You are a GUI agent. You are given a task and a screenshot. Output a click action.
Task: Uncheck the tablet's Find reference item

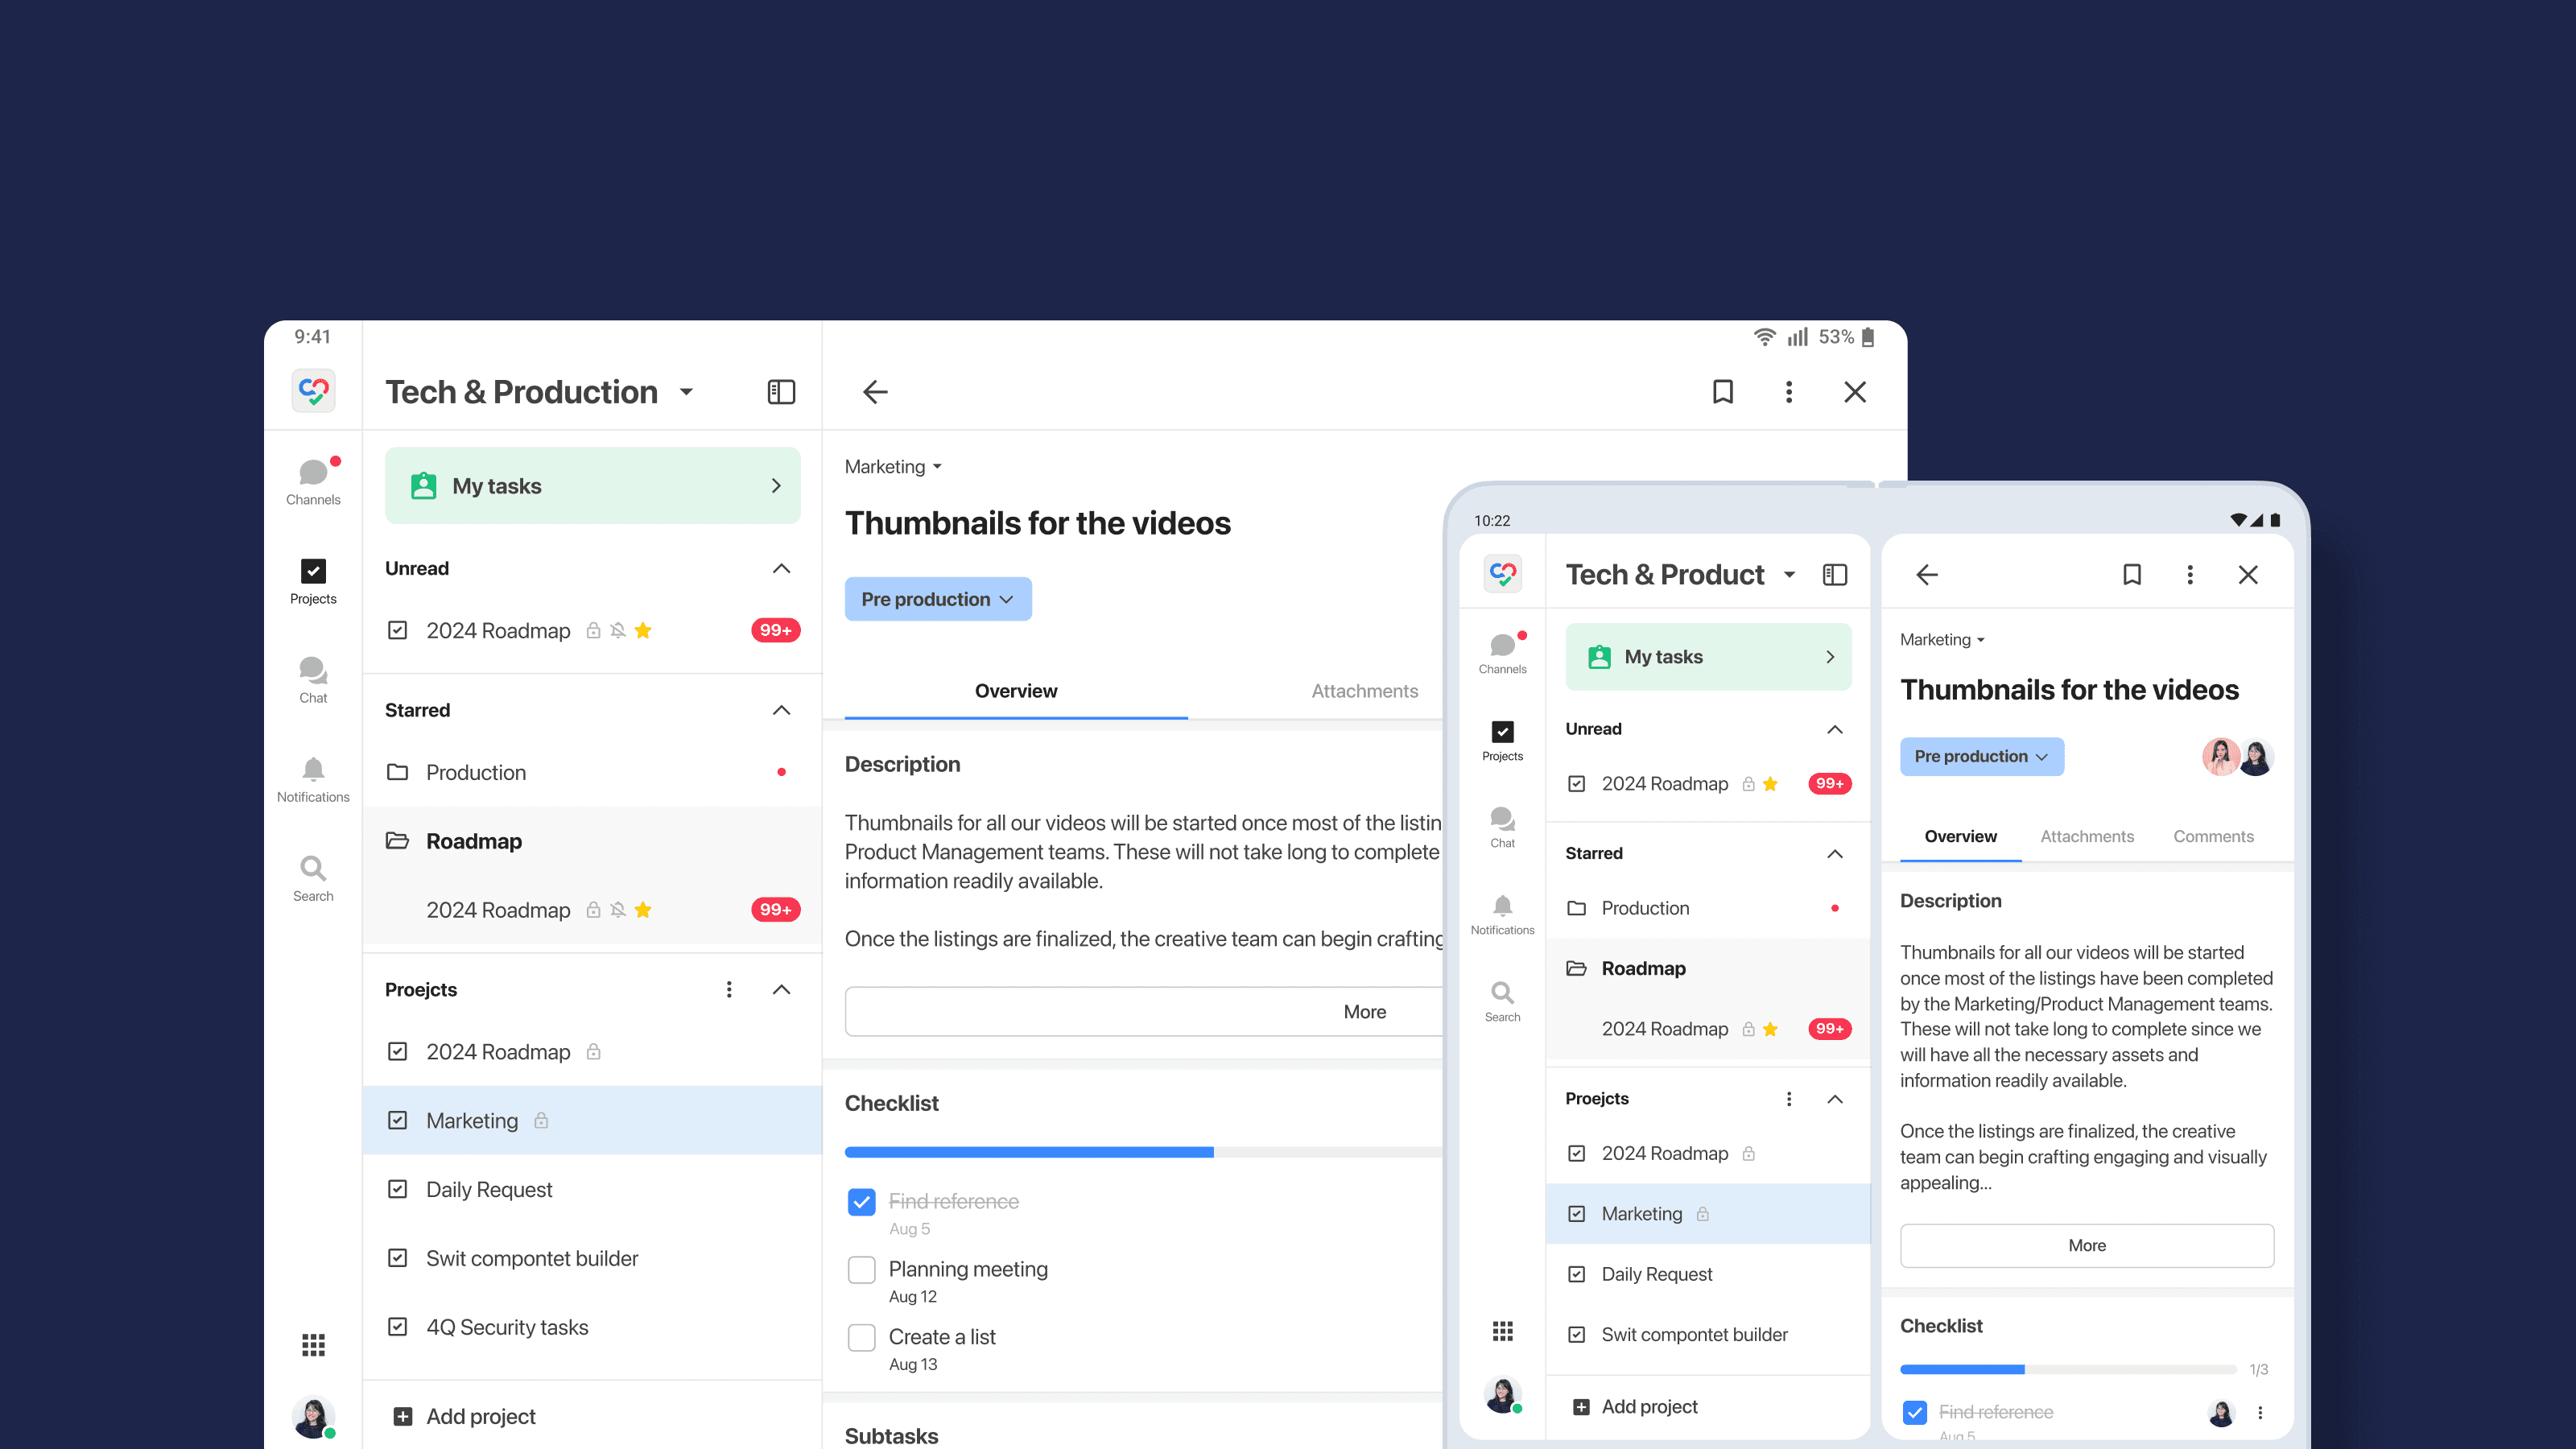pyautogui.click(x=861, y=1202)
